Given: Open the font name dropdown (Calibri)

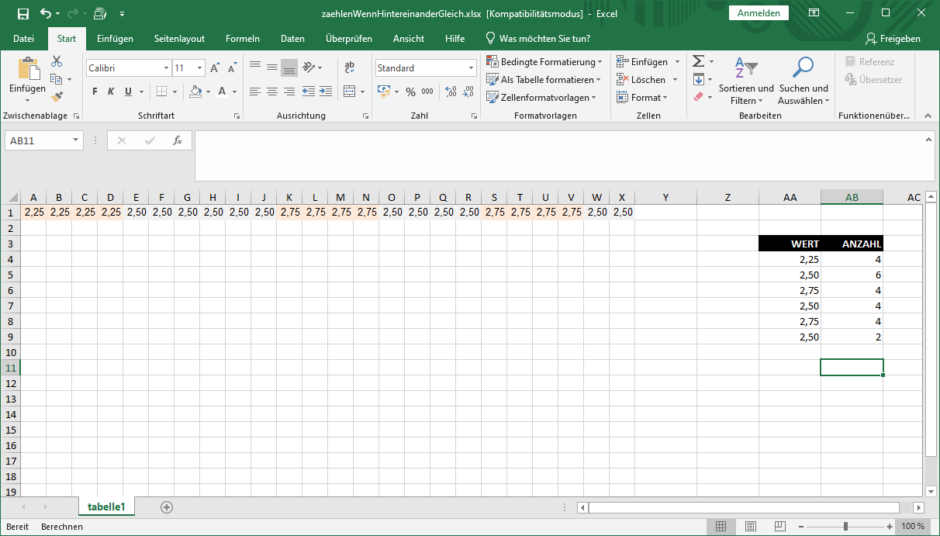Looking at the screenshot, I should pos(166,68).
